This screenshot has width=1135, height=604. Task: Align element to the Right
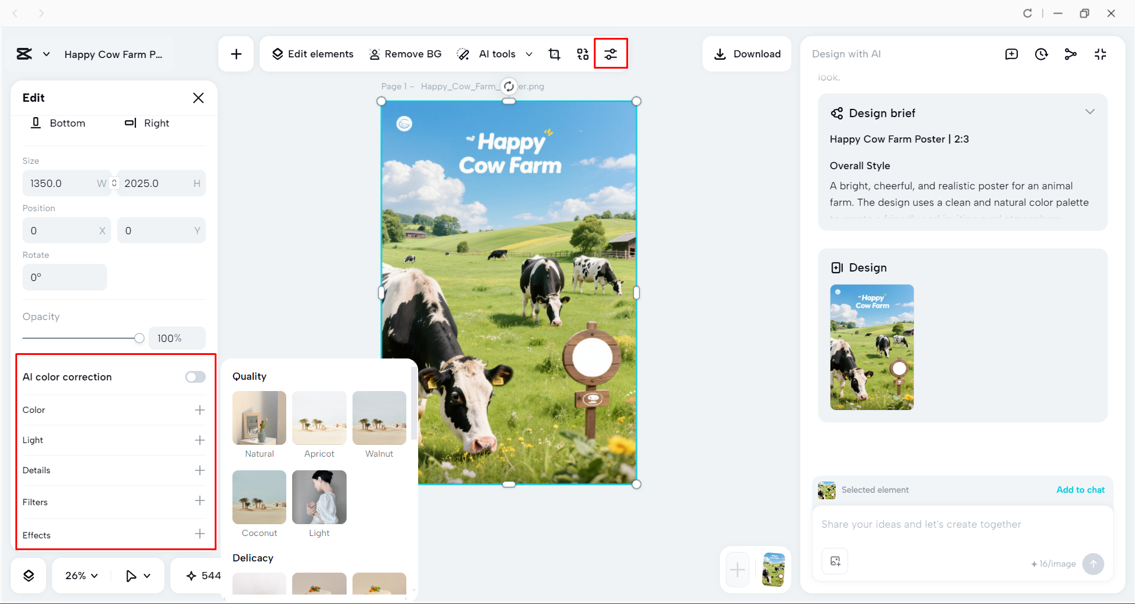(147, 123)
